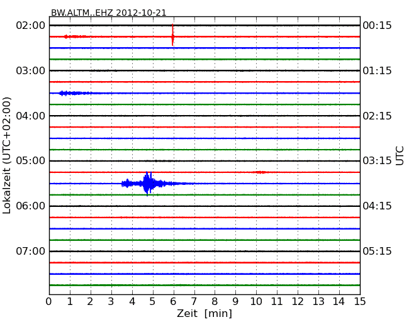Click the x-axis tick label 15

click(360, 302)
